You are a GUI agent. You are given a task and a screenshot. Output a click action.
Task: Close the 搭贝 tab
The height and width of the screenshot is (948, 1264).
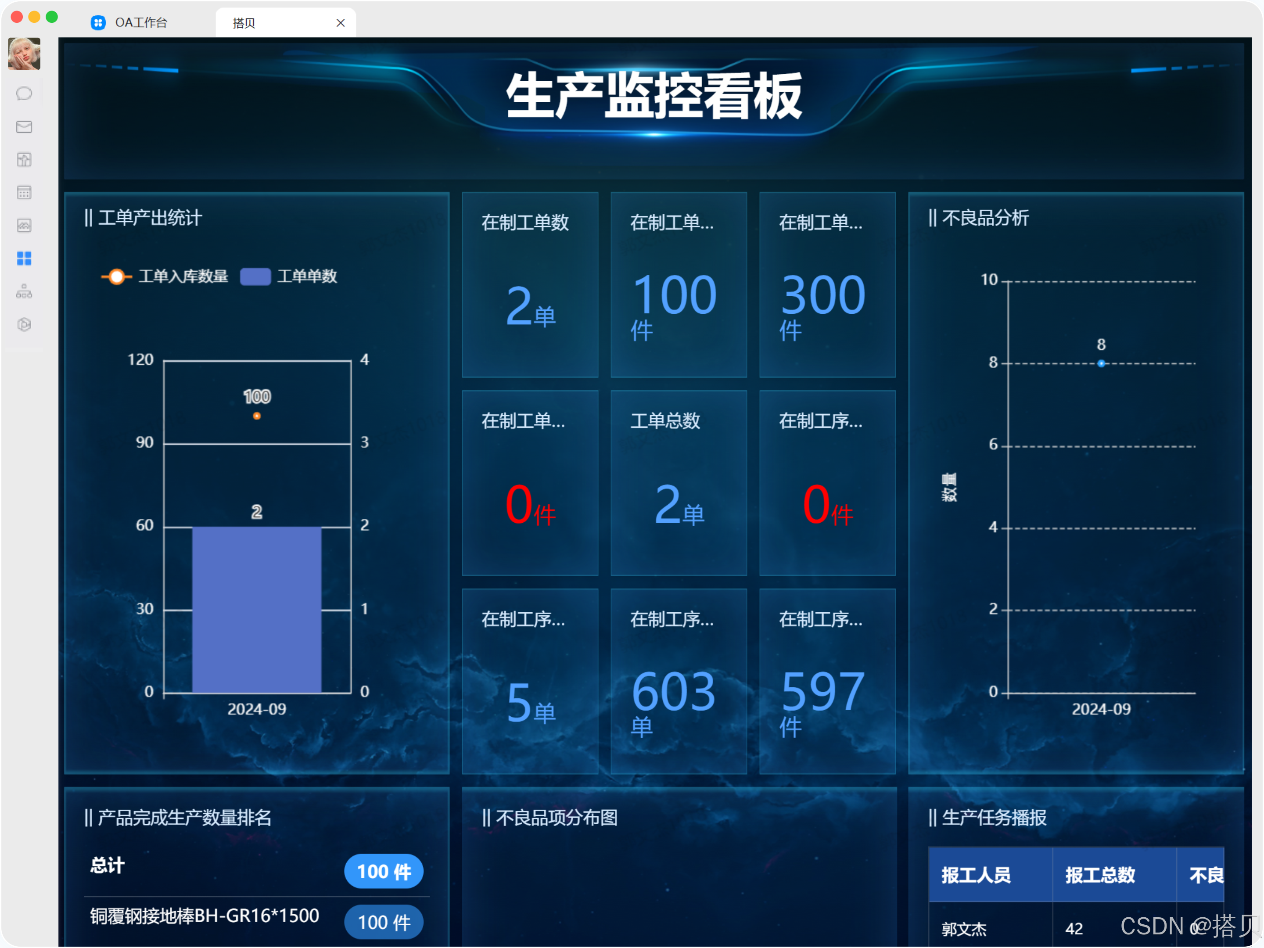click(x=341, y=23)
